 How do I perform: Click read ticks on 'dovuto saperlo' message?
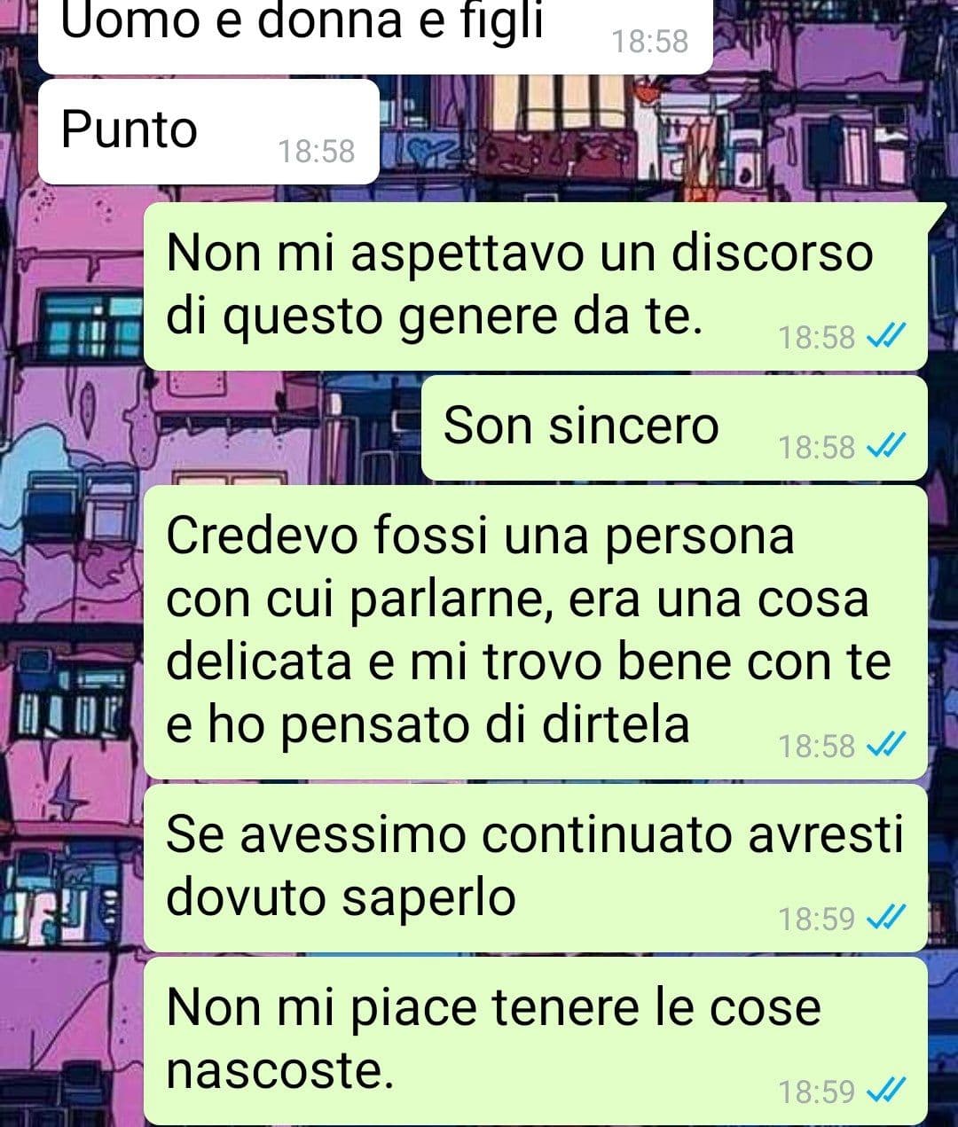click(x=885, y=918)
